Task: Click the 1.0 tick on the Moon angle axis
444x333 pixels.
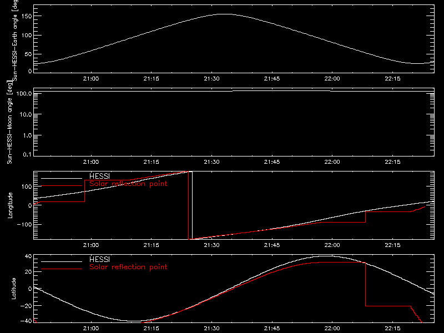Action: tap(27, 135)
